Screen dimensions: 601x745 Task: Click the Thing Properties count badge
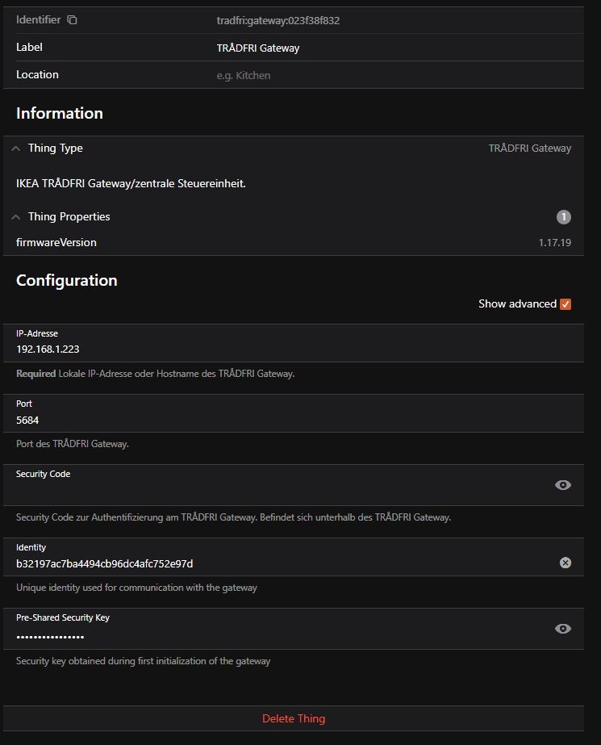coord(564,217)
